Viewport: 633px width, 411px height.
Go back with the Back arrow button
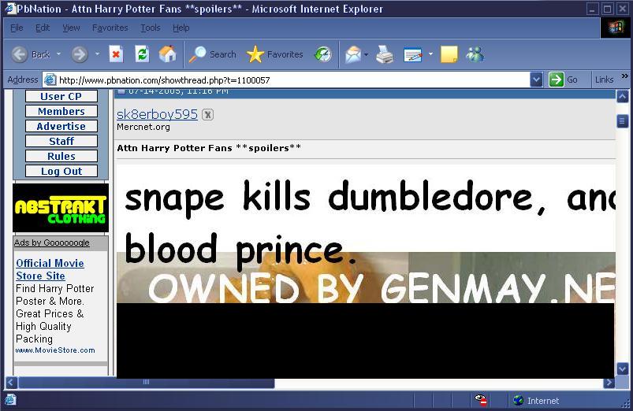[x=19, y=54]
